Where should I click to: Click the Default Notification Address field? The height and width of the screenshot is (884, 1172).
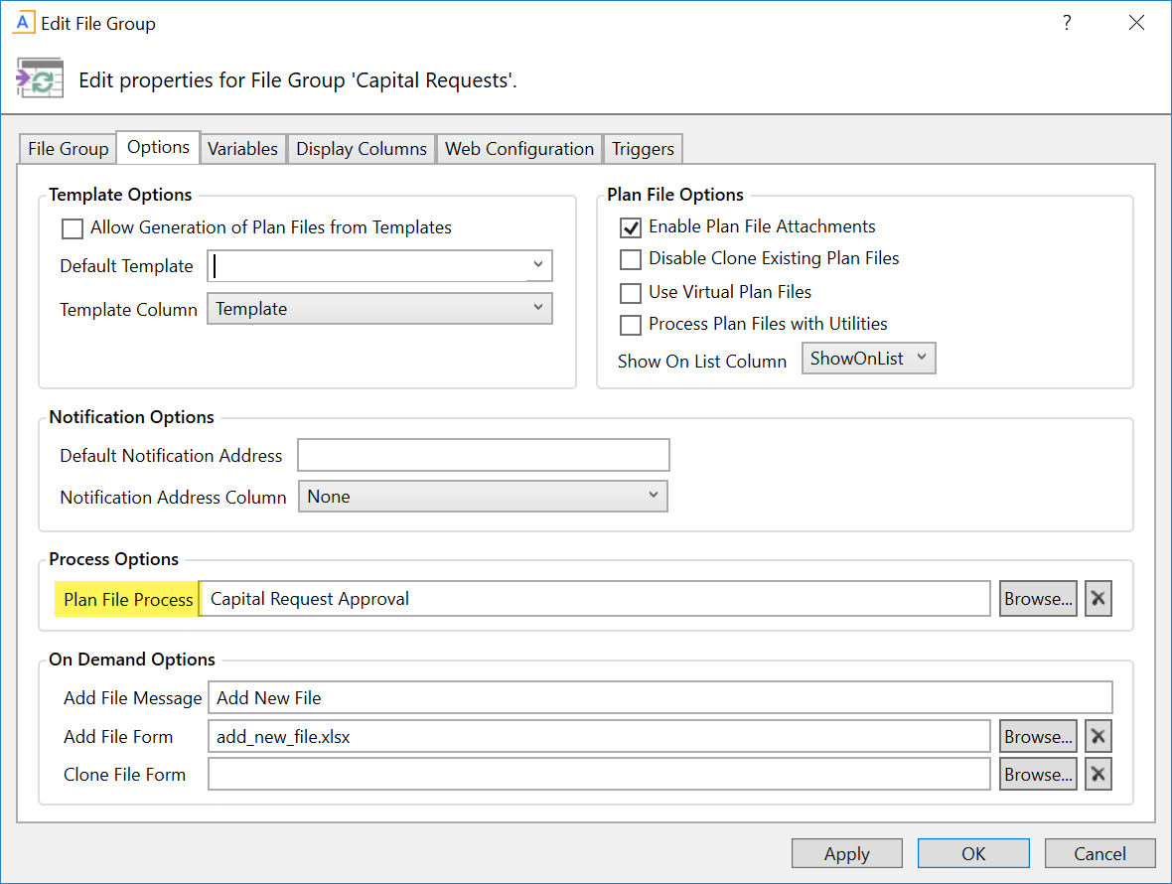pos(483,456)
